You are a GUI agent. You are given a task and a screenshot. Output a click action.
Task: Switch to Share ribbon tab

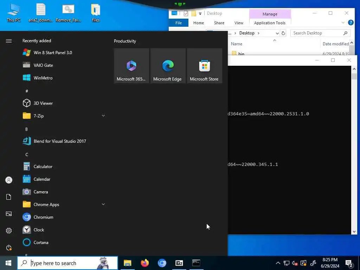(219, 23)
